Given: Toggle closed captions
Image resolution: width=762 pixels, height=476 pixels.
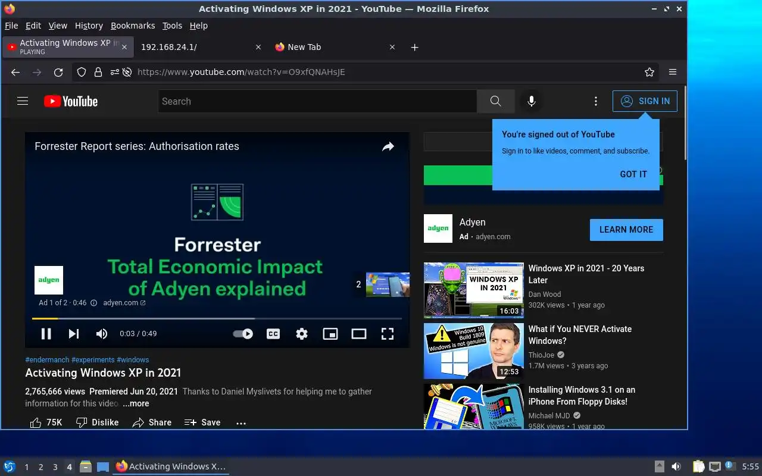Looking at the screenshot, I should tap(273, 334).
